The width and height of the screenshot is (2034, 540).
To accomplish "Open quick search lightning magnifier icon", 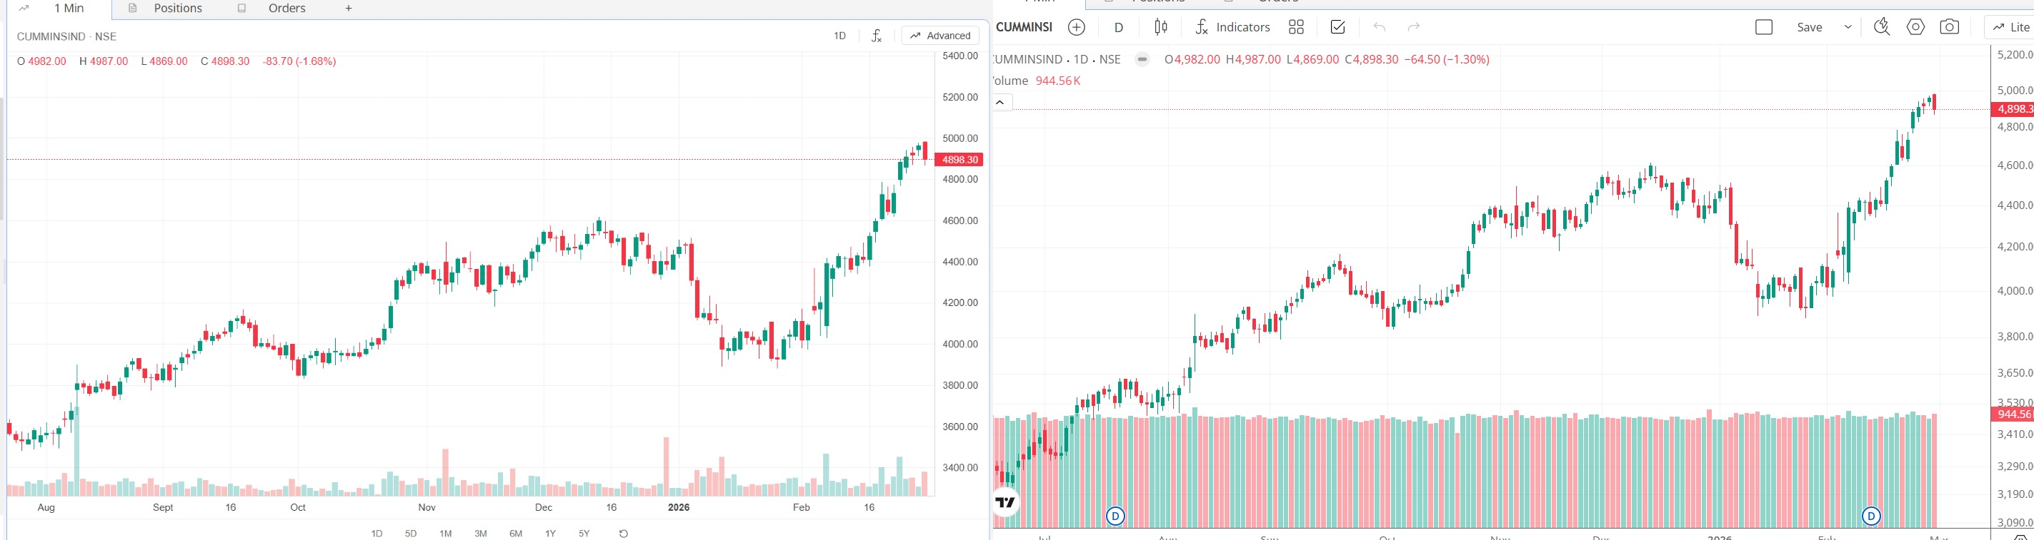I will [x=1882, y=28].
